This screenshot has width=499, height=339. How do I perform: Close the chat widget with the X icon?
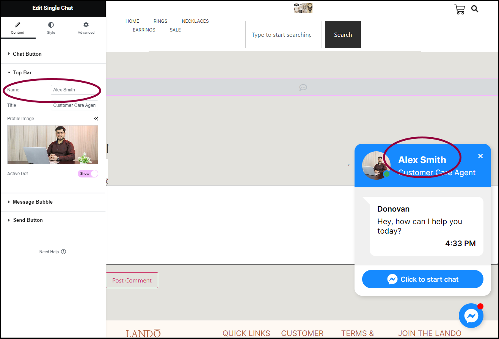[480, 156]
